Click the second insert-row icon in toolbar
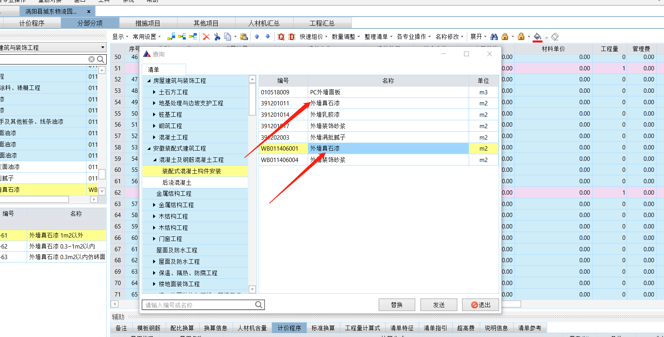The image size is (664, 337). tap(182, 37)
